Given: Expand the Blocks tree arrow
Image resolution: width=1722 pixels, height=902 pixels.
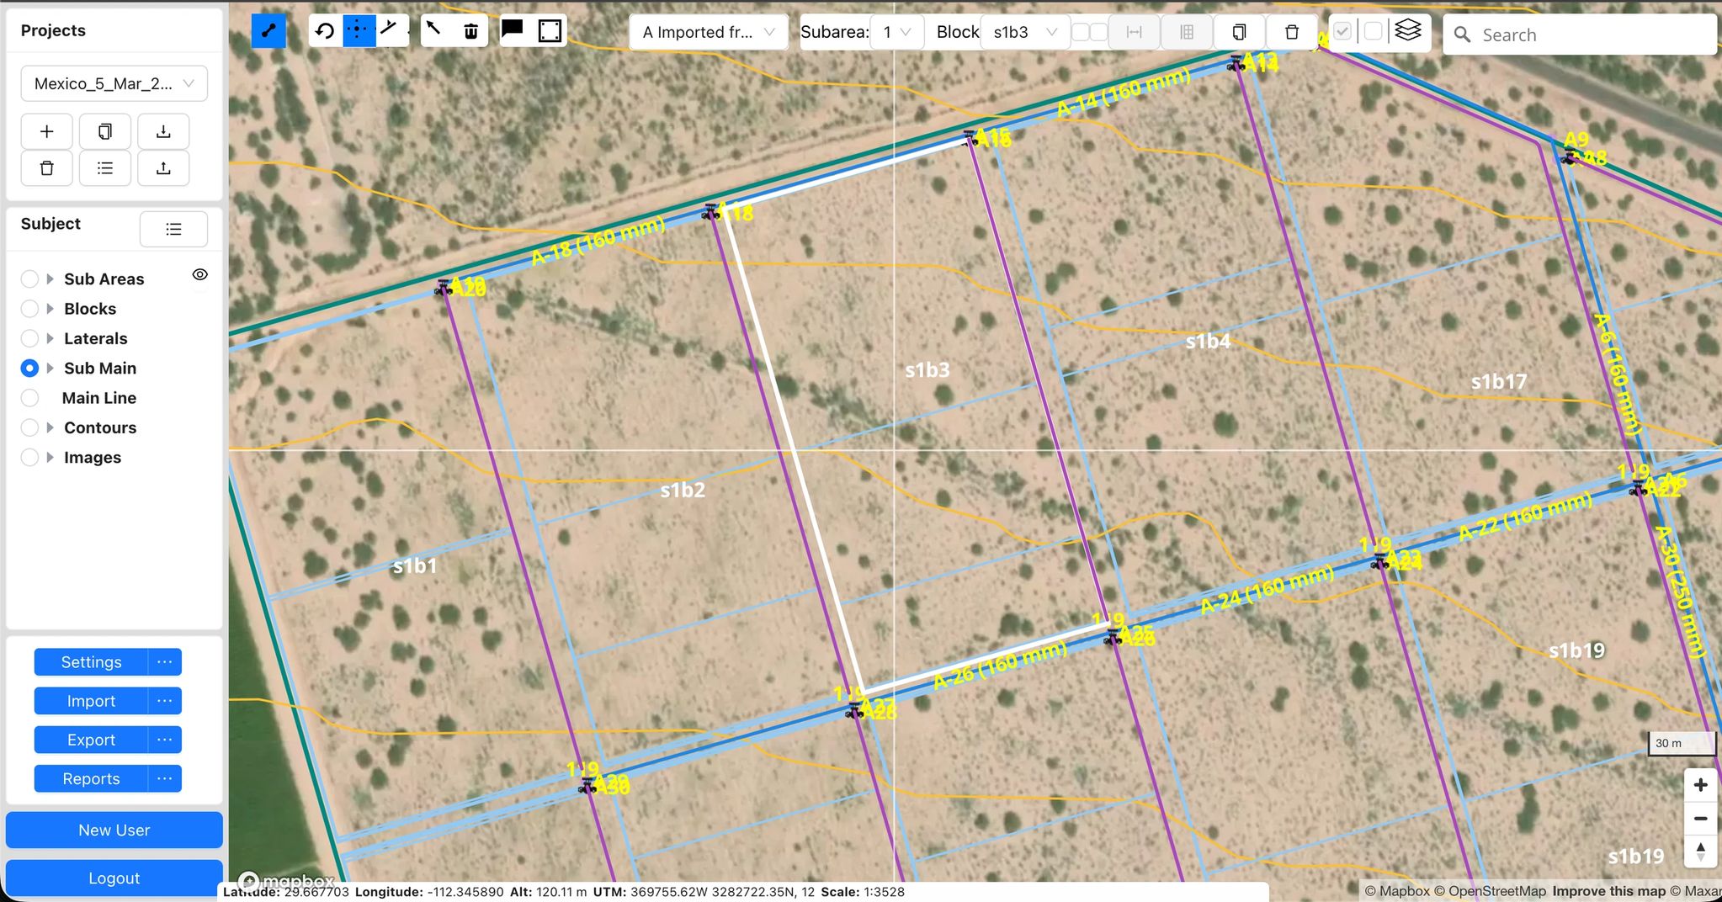Looking at the screenshot, I should pyautogui.click(x=50, y=309).
